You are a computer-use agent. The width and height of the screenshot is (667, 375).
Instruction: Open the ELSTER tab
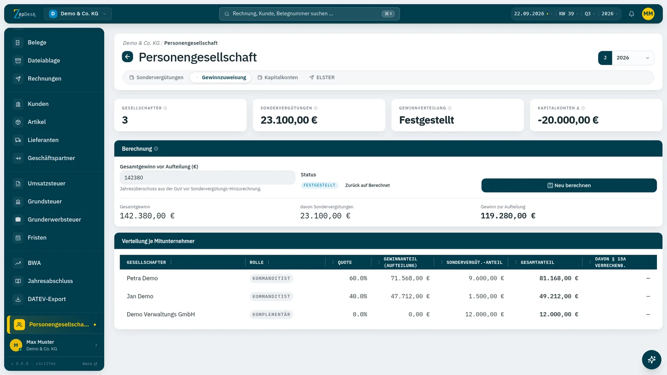point(322,77)
